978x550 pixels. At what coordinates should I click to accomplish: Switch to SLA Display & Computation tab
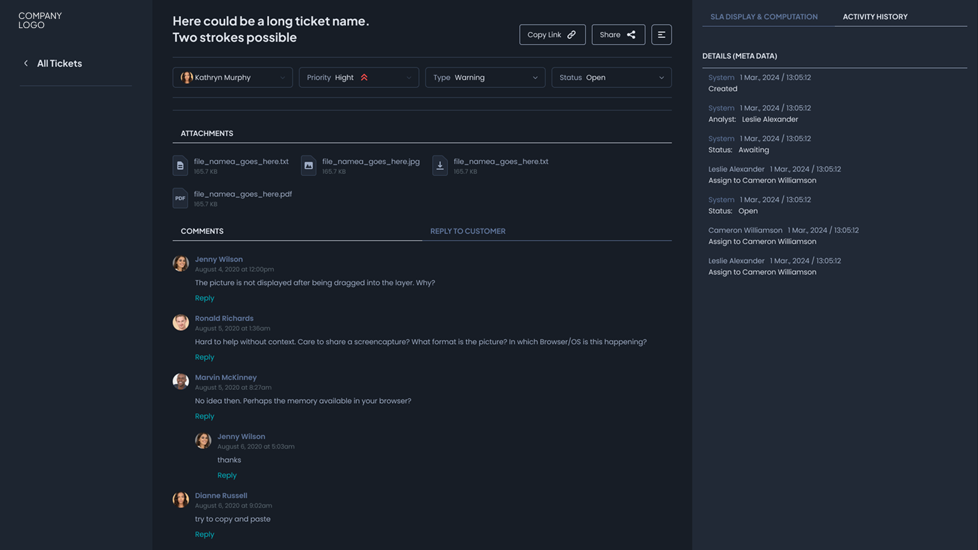click(x=763, y=17)
